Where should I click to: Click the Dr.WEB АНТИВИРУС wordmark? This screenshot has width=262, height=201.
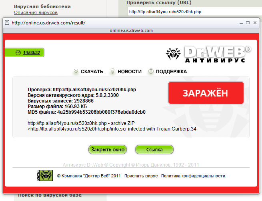click(x=217, y=54)
